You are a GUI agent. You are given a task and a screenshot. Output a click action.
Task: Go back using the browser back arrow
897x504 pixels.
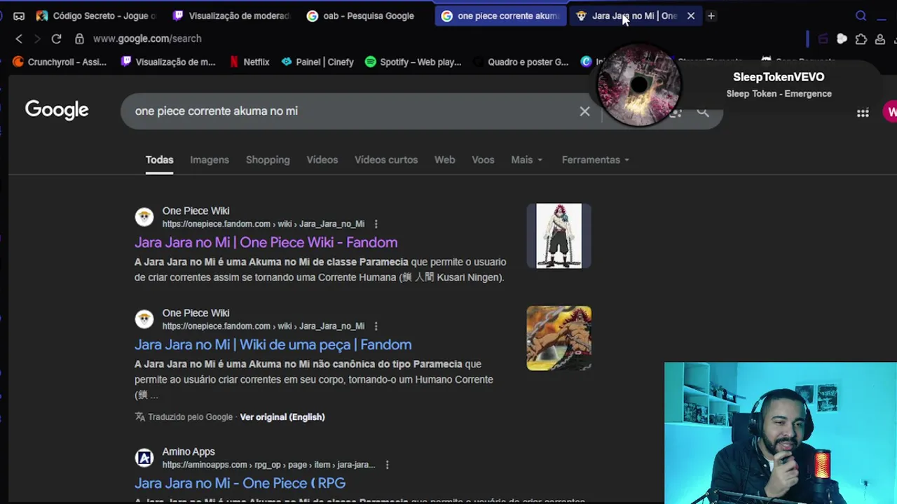pyautogui.click(x=19, y=38)
